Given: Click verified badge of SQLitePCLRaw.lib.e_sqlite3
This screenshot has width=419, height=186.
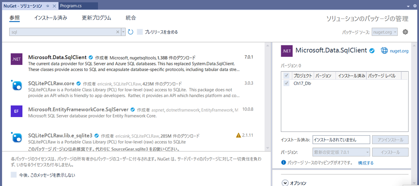Looking at the screenshot, I should 97,135.
